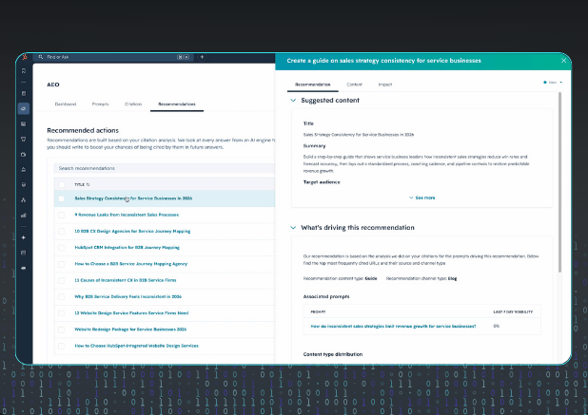The width and height of the screenshot is (588, 415).
Task: Check the box for 11 Causes of Inconsistent CX row
Action: click(62, 280)
